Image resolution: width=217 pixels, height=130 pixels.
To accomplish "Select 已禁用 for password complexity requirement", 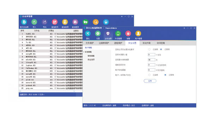I will tap(161, 49).
